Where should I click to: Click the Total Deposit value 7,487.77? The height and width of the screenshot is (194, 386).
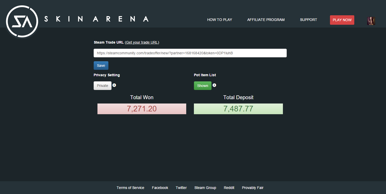pyautogui.click(x=238, y=109)
